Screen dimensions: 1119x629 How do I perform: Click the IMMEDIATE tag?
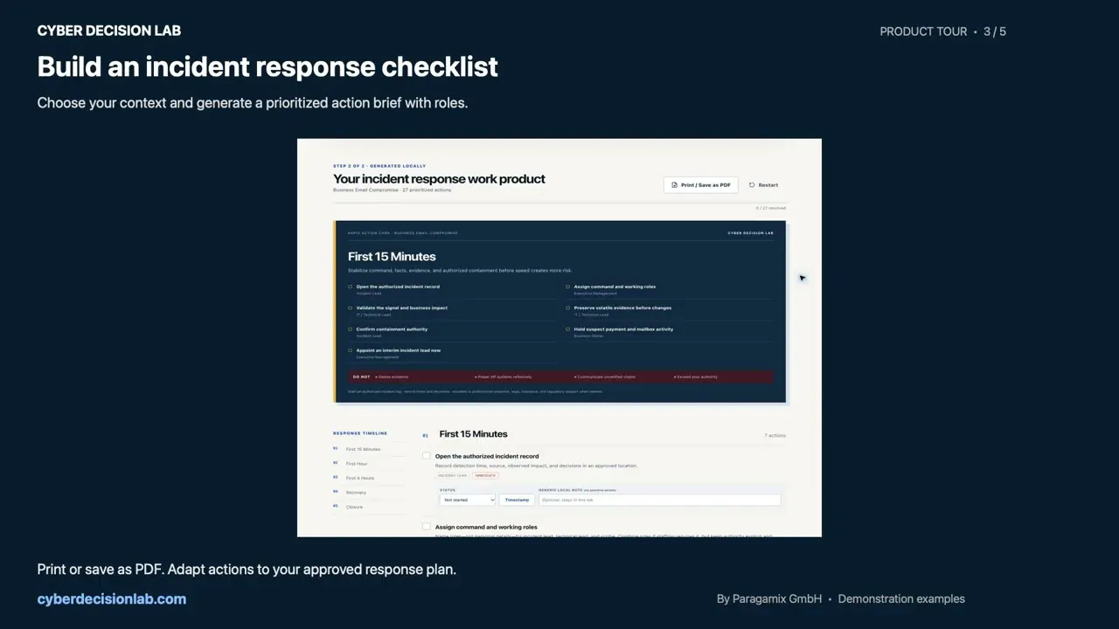pyautogui.click(x=485, y=475)
